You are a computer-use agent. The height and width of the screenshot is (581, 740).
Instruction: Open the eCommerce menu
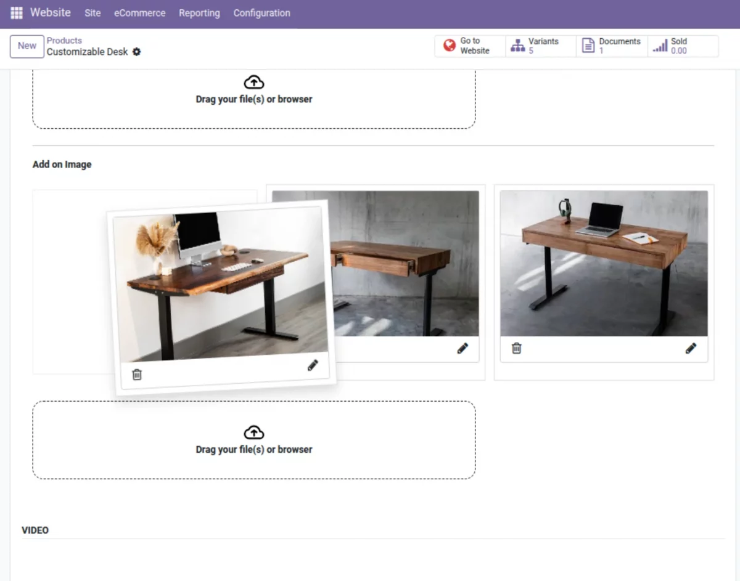(x=140, y=13)
